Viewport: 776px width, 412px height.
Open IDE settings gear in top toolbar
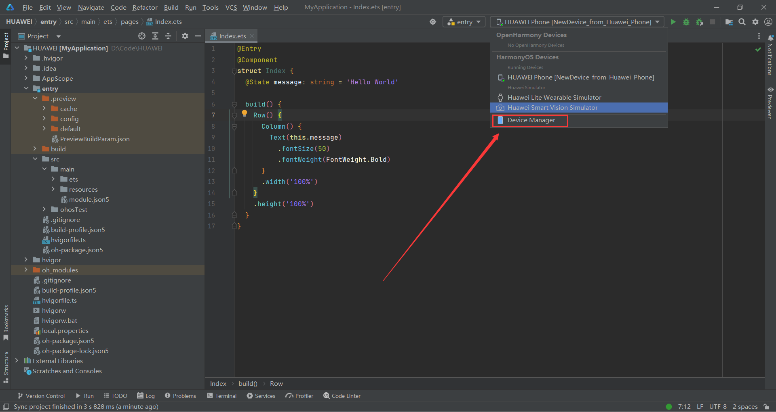pyautogui.click(x=755, y=22)
